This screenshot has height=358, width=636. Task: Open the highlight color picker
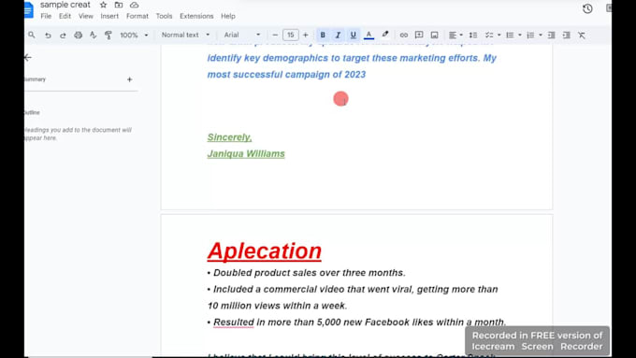coord(385,35)
